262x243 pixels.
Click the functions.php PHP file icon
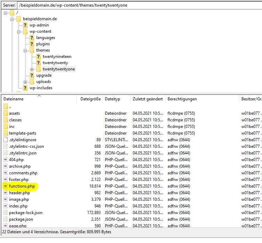tap(6, 186)
